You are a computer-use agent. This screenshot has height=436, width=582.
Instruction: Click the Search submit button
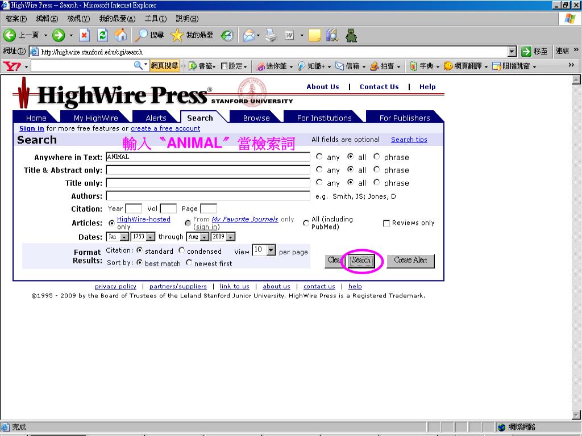pos(361,261)
